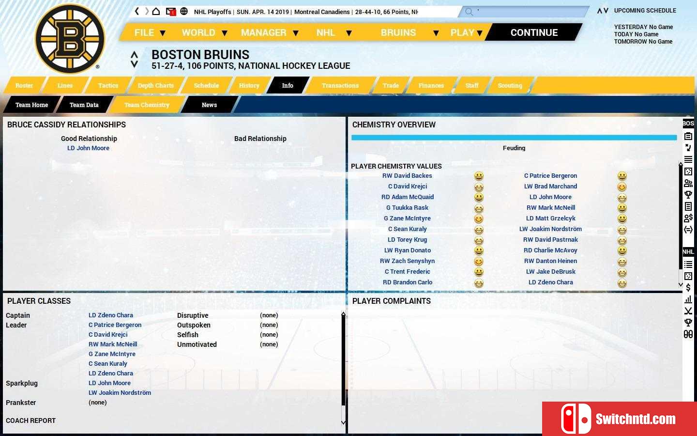Open BOS lines icon with three bars
The height and width of the screenshot is (436, 697).
(x=688, y=159)
